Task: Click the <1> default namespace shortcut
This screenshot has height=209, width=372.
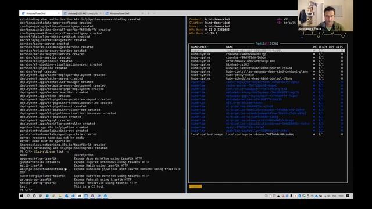Action: pyautogui.click(x=286, y=23)
